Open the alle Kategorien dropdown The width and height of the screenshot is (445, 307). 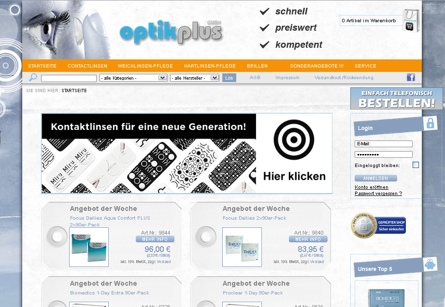point(133,78)
